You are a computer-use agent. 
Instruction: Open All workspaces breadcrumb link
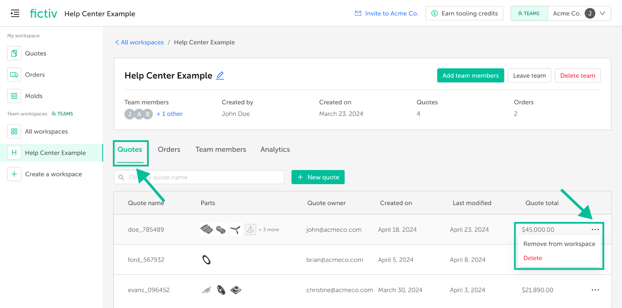pos(142,42)
